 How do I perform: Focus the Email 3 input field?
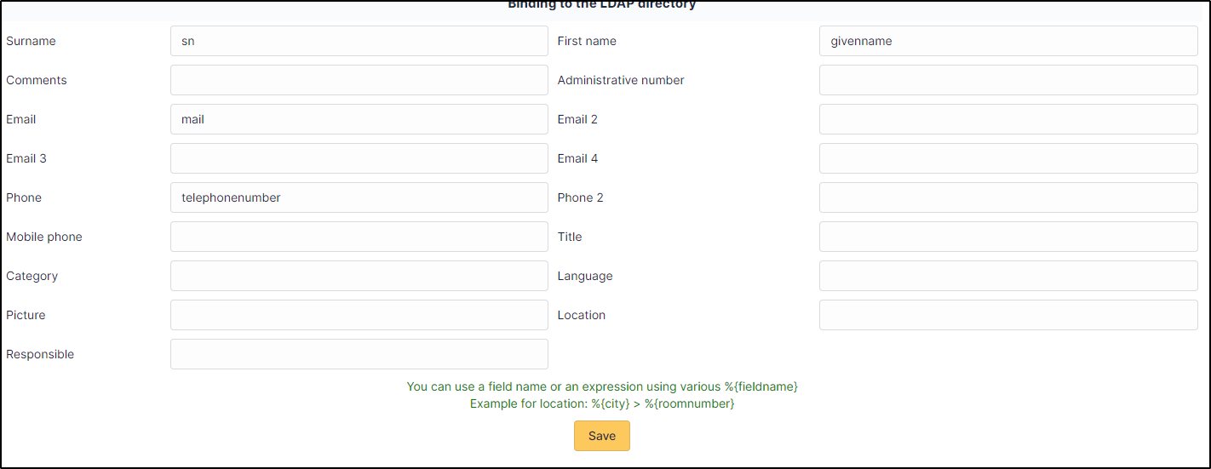359,158
